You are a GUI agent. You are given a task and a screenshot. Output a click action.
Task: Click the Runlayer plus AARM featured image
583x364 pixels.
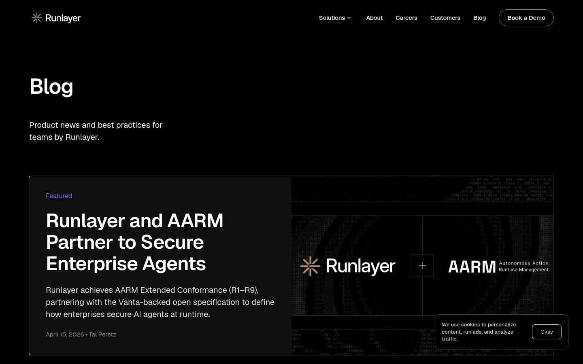pos(422,265)
